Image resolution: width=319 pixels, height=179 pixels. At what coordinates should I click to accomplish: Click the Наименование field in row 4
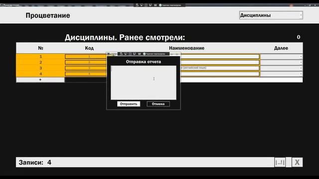pyautogui.click(x=220, y=74)
